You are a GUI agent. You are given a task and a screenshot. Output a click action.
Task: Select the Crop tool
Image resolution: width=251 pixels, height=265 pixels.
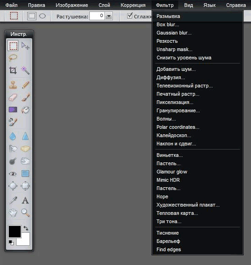click(x=13, y=70)
